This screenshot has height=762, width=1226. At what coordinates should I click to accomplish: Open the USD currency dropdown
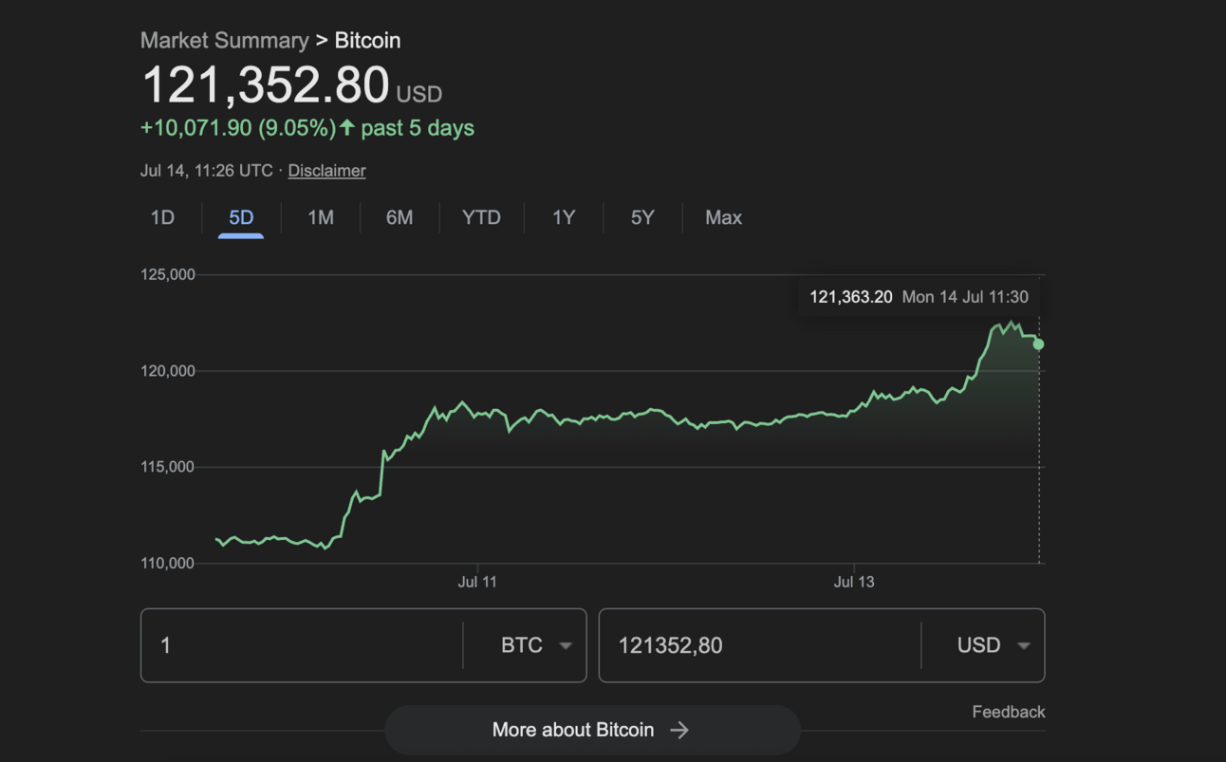994,645
